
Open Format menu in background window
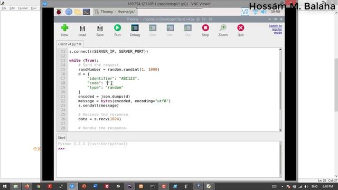pos(23,8)
